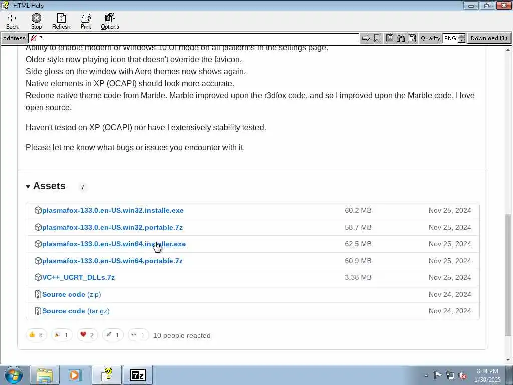This screenshot has width=513, height=385.
Task: Click the clipboard icon in the address toolbar
Action: point(412,38)
